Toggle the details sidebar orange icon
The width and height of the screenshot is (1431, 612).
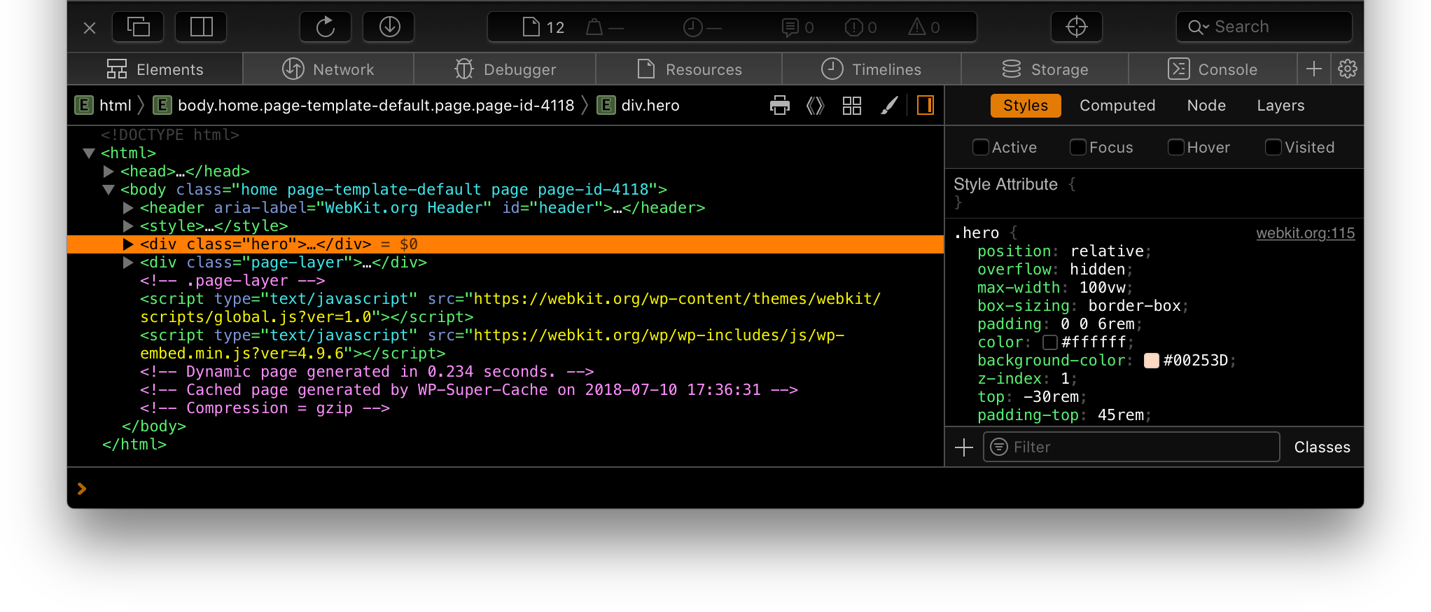click(x=926, y=106)
